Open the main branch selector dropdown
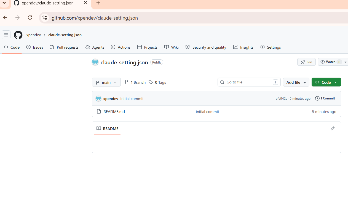The image size is (348, 208). coord(106,82)
